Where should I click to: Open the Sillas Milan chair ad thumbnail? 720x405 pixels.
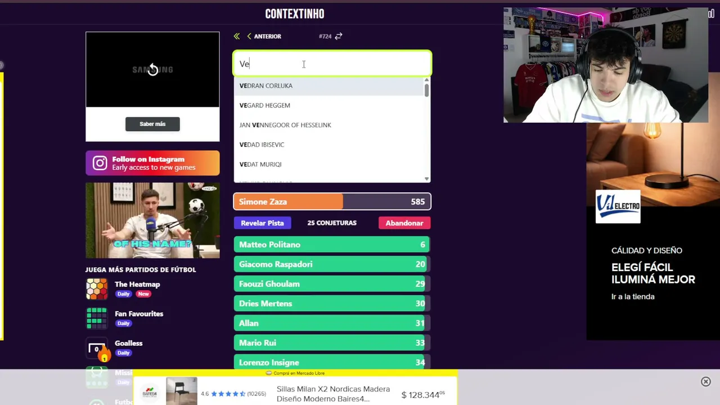182,391
